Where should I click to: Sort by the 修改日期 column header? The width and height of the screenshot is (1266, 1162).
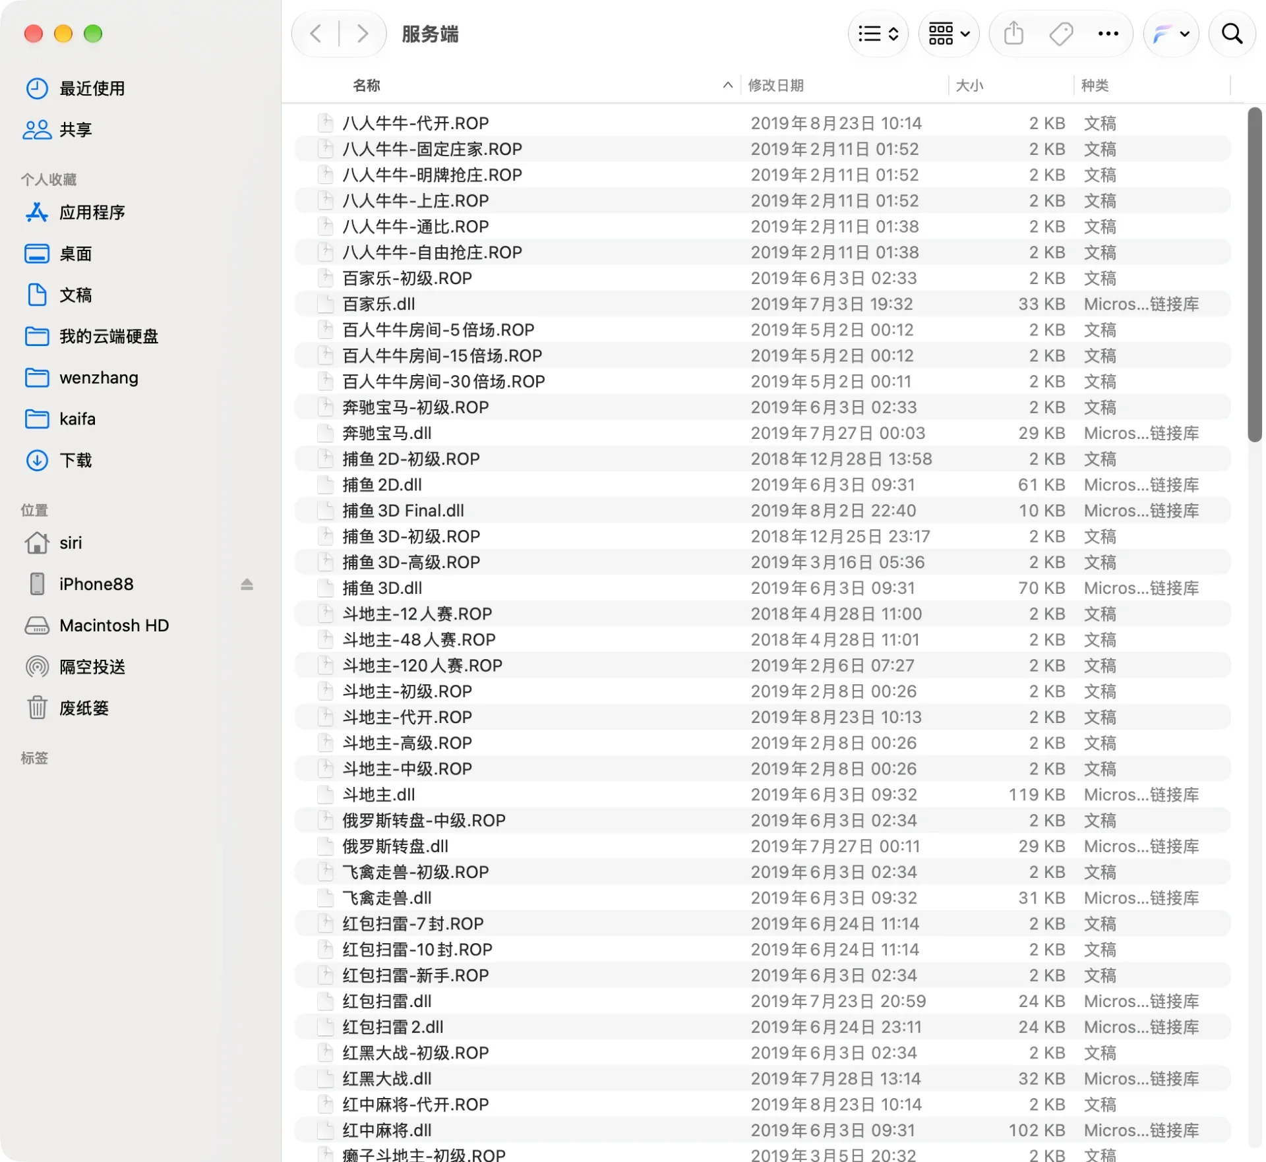point(775,85)
